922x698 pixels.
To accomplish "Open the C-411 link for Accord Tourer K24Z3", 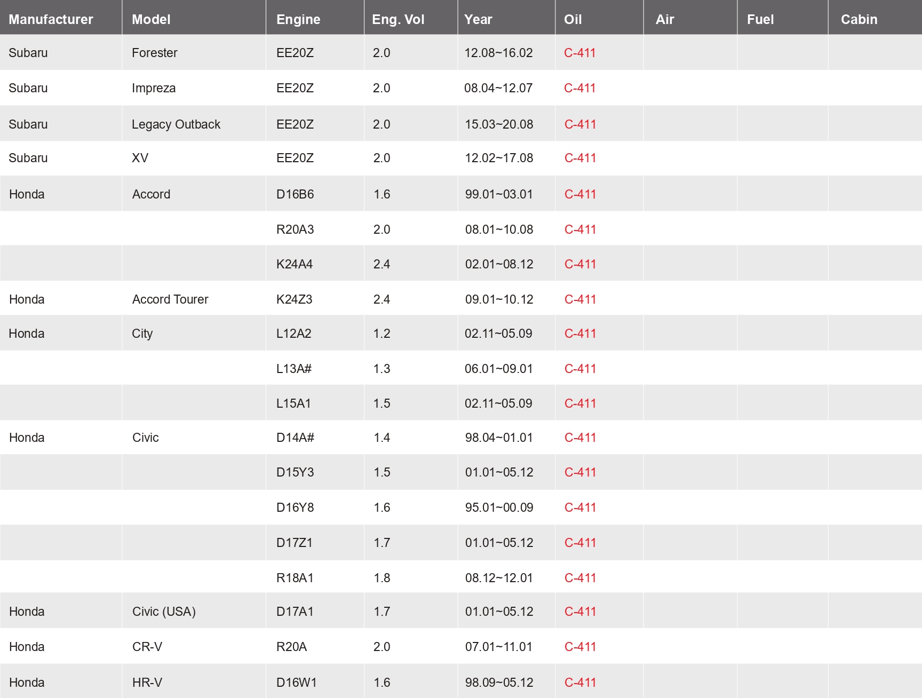I will click(580, 299).
